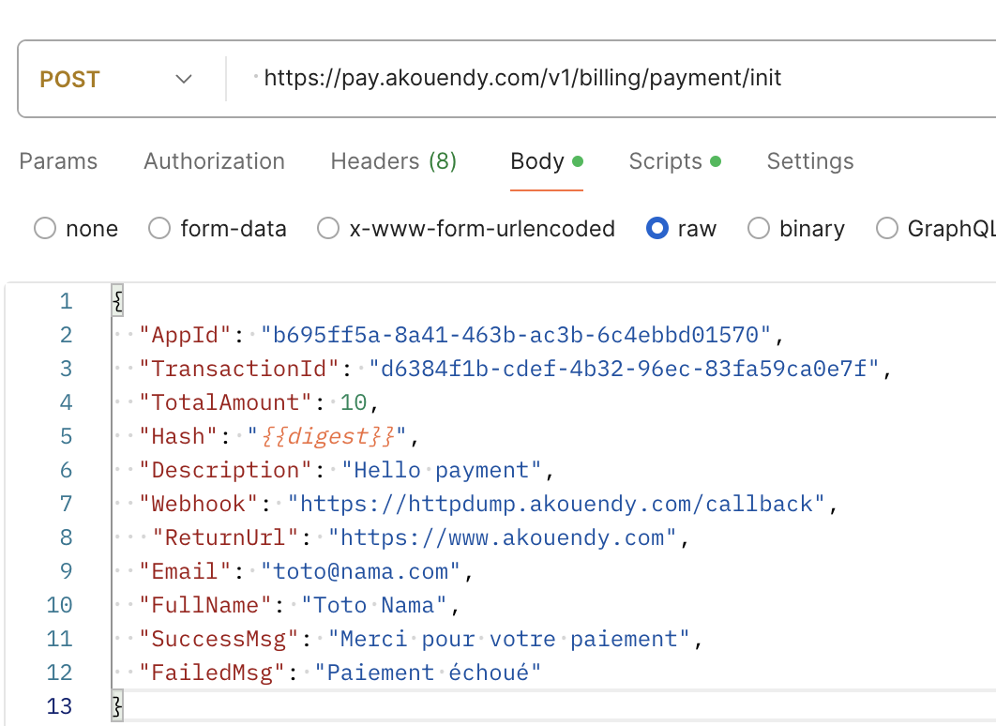Select the Body tab
Viewport: 996px width, 726px height.
(x=537, y=161)
